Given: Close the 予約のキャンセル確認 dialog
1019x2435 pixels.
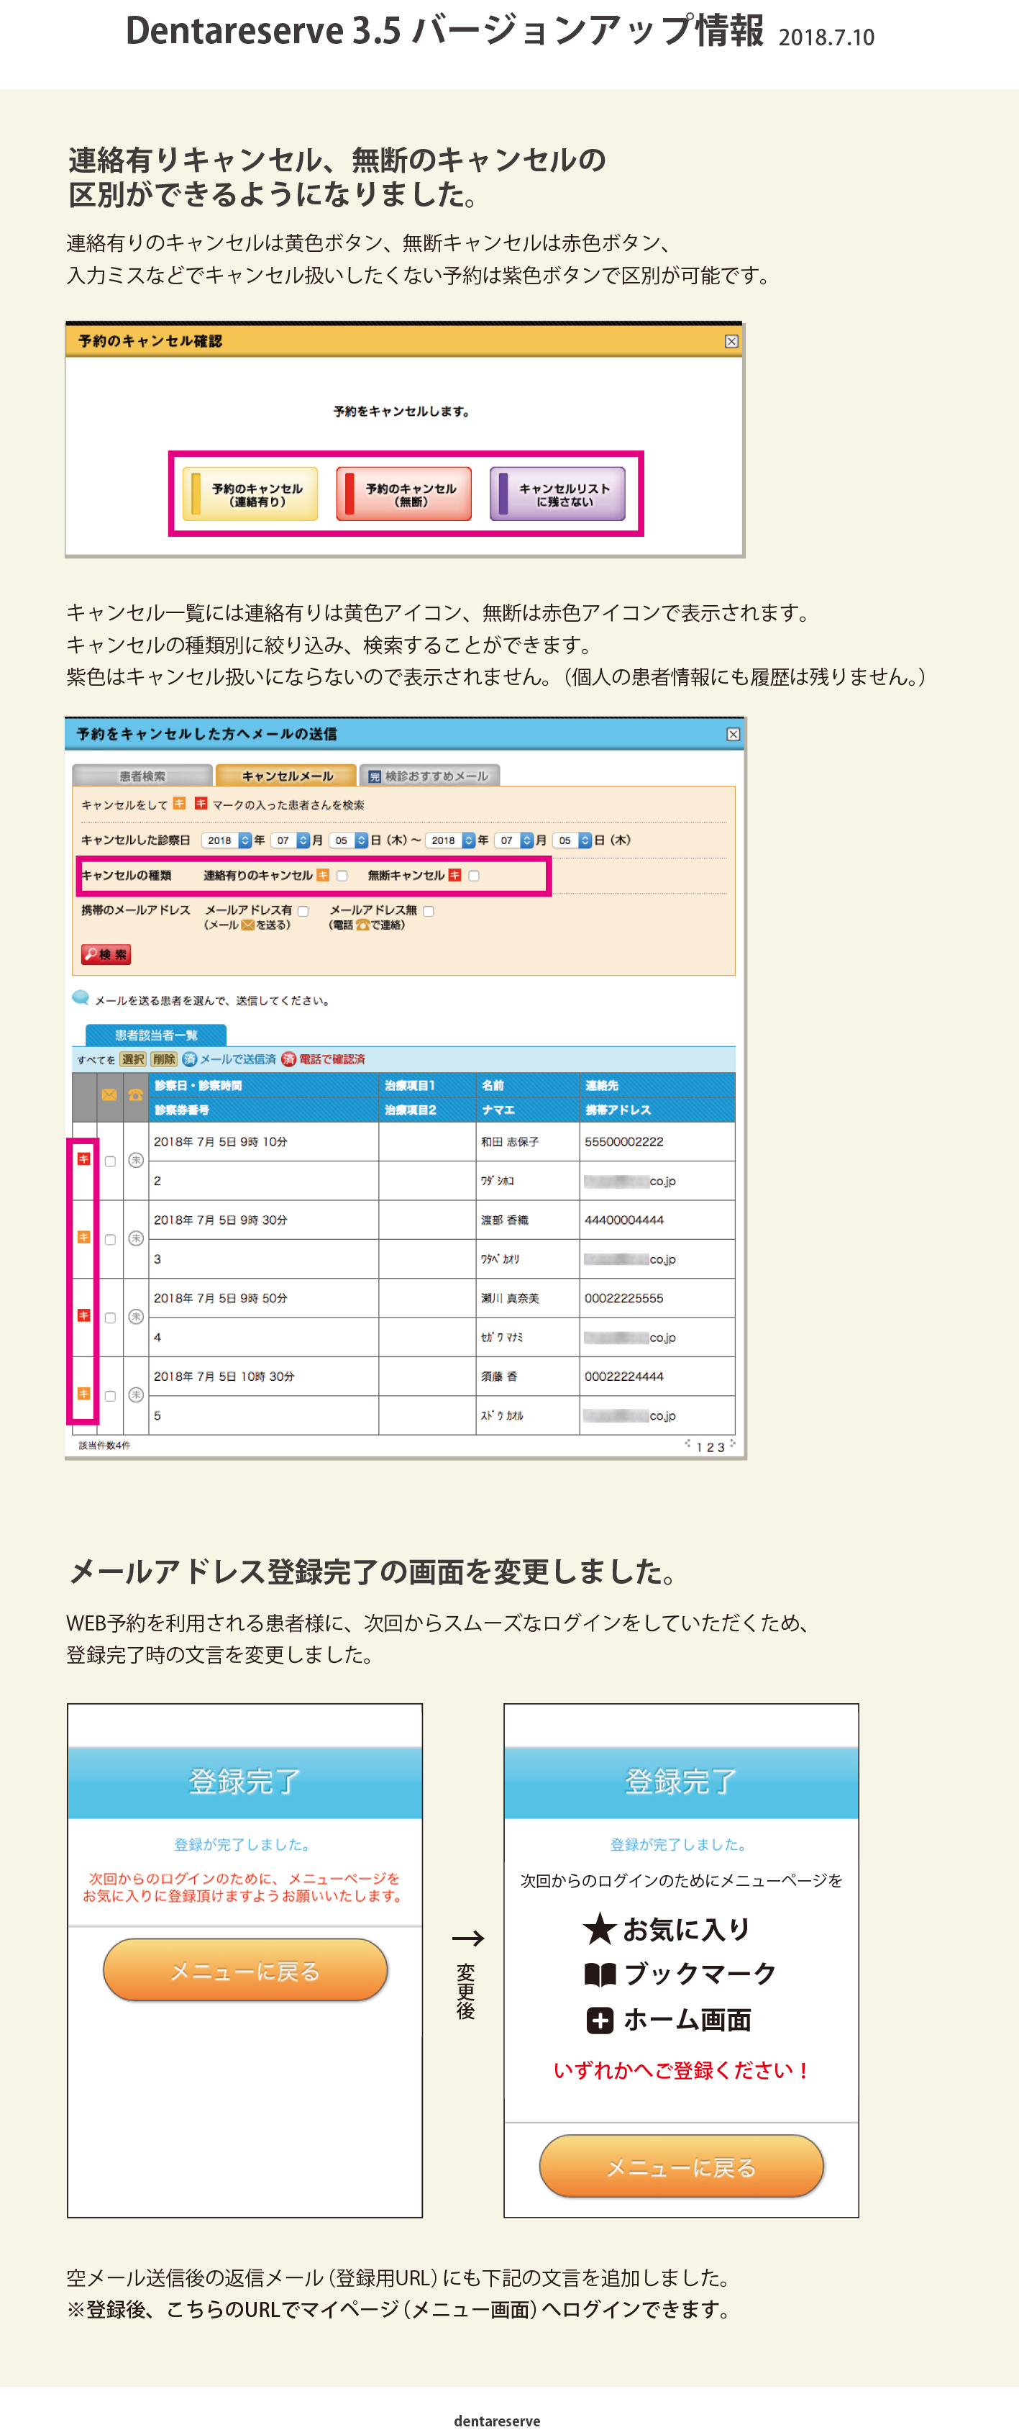Looking at the screenshot, I should click(x=731, y=341).
